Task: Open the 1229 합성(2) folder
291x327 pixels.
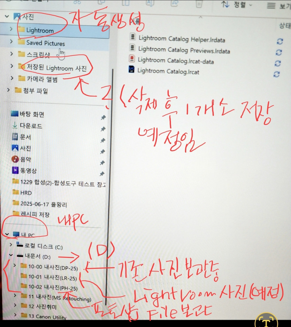Action: pos(63,183)
